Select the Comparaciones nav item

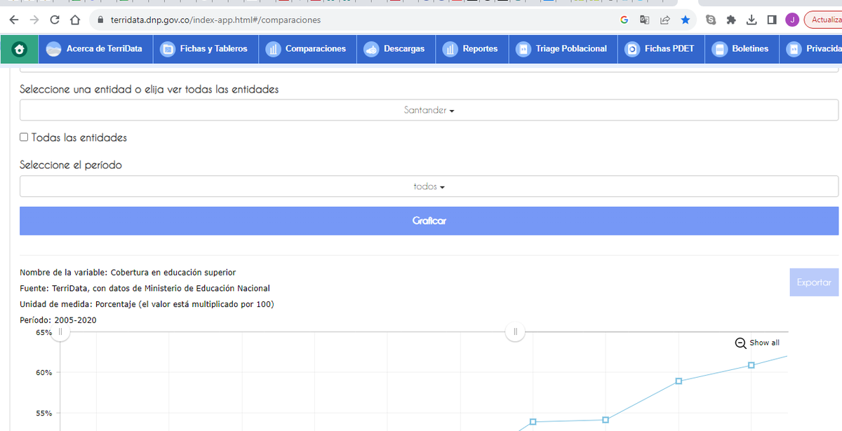coord(307,49)
